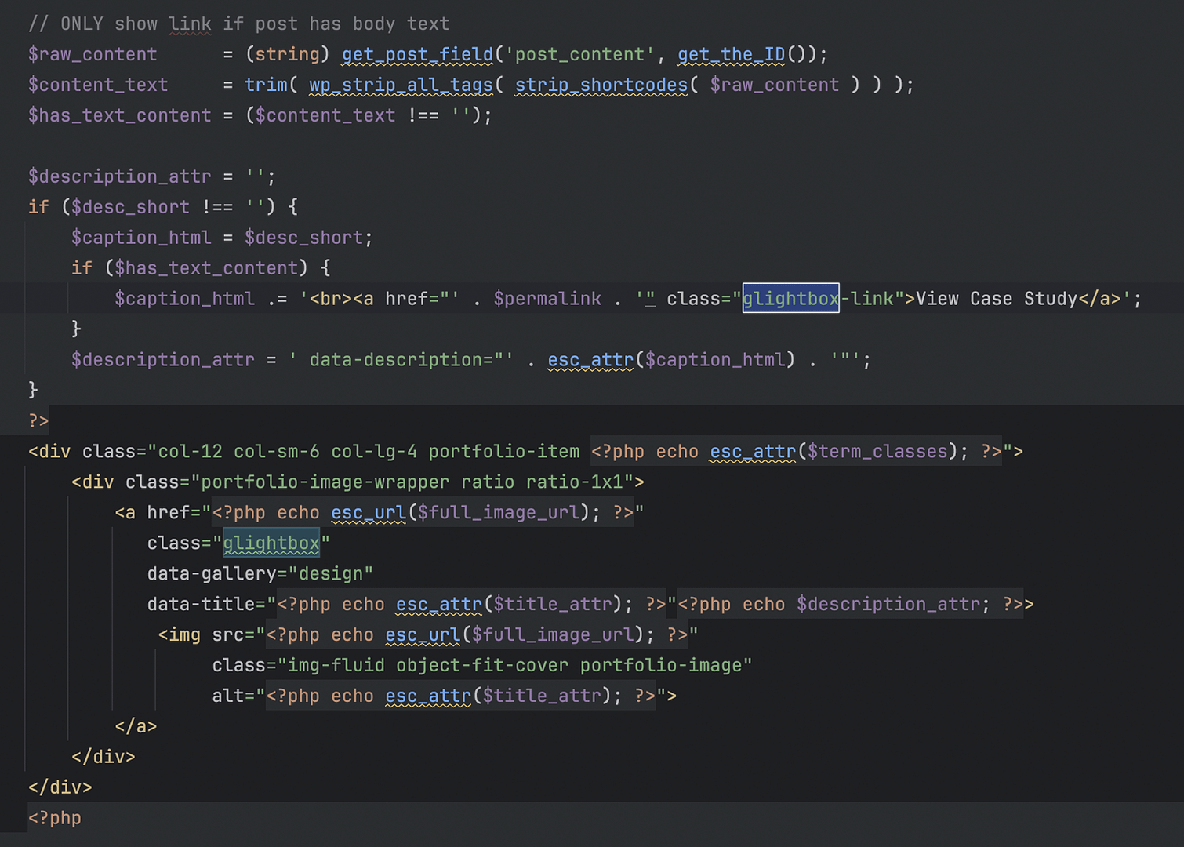Click esc_attr wrapping $caption_html
The width and height of the screenshot is (1184, 847).
[x=590, y=360]
